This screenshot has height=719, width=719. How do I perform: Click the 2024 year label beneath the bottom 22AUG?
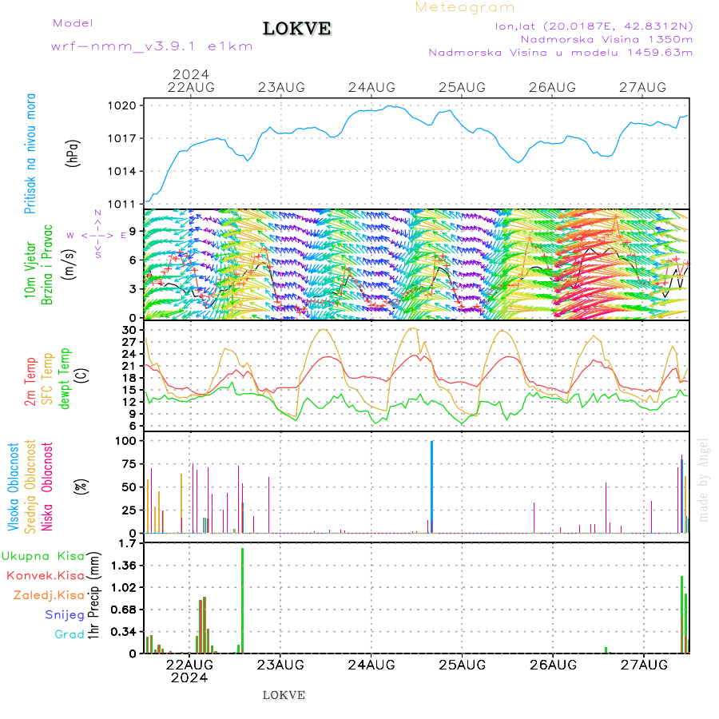tap(189, 677)
